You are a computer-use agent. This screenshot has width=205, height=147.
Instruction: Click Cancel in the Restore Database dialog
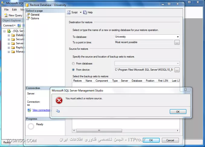pos(170,140)
